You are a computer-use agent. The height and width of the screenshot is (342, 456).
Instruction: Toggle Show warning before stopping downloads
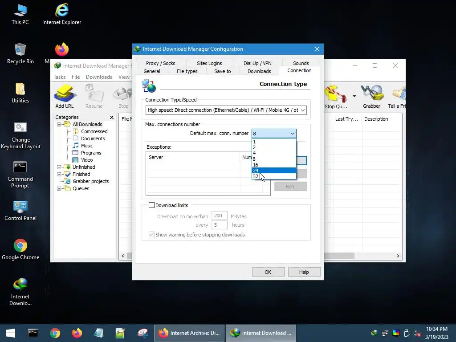[x=151, y=234]
